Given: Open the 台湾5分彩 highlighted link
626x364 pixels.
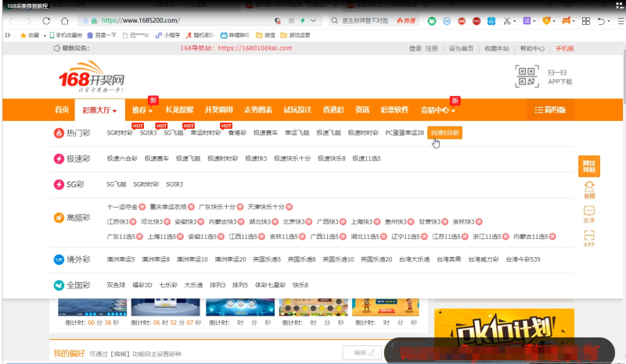Looking at the screenshot, I should [x=444, y=133].
